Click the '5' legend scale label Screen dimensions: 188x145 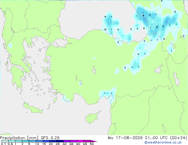tap(29, 144)
